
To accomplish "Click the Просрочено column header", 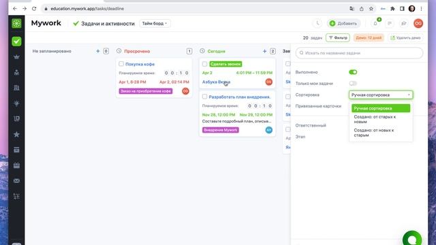I will [x=137, y=52].
